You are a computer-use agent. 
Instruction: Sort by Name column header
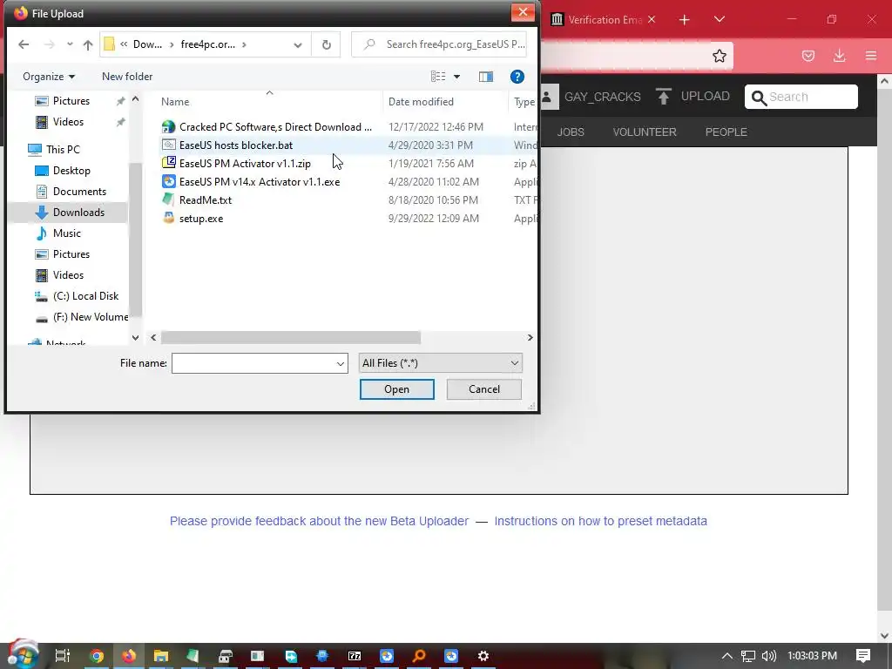pos(175,102)
